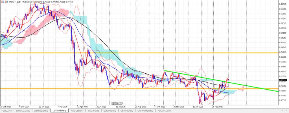Open the CHFJPY,Monthly tab
Viewport: 289px width, 113px height.
click(x=147, y=111)
